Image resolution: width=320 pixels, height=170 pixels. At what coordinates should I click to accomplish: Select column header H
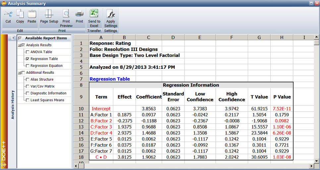coord(282,38)
